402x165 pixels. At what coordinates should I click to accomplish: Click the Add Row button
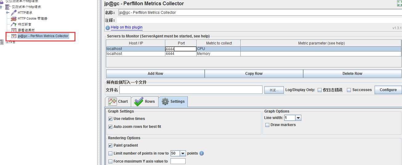point(155,74)
